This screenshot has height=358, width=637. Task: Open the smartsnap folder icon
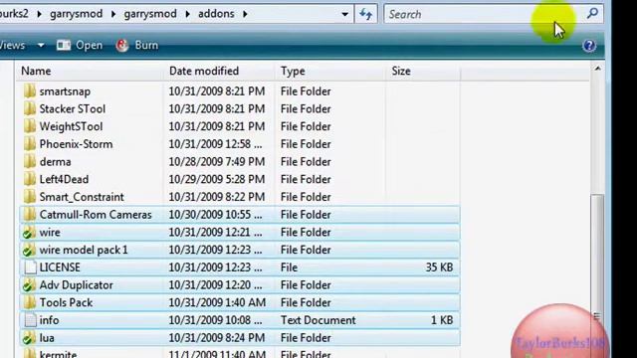(29, 91)
